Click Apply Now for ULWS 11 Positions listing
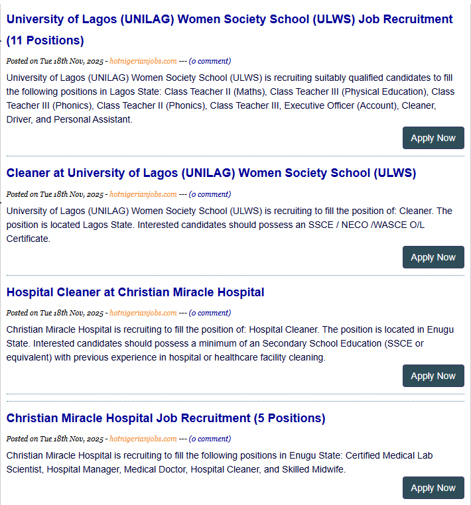471x505 pixels. pyautogui.click(x=433, y=138)
